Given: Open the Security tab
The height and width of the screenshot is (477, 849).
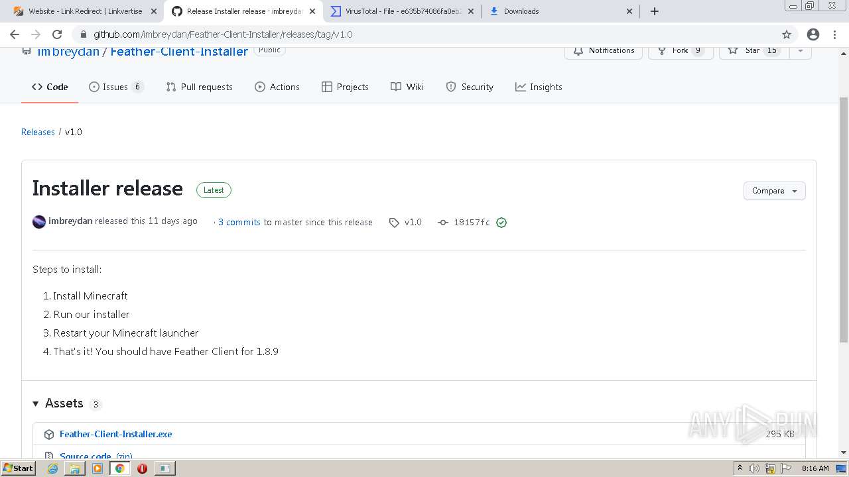Looking at the screenshot, I should 470,87.
